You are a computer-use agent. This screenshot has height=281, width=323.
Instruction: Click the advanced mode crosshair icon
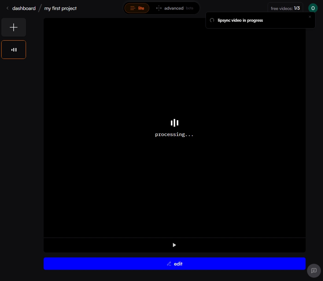click(159, 8)
